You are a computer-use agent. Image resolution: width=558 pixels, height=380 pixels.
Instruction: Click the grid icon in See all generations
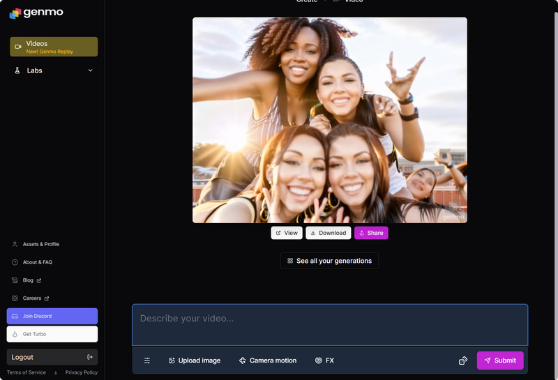pyautogui.click(x=290, y=261)
